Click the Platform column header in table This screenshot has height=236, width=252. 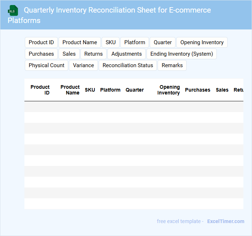click(110, 90)
